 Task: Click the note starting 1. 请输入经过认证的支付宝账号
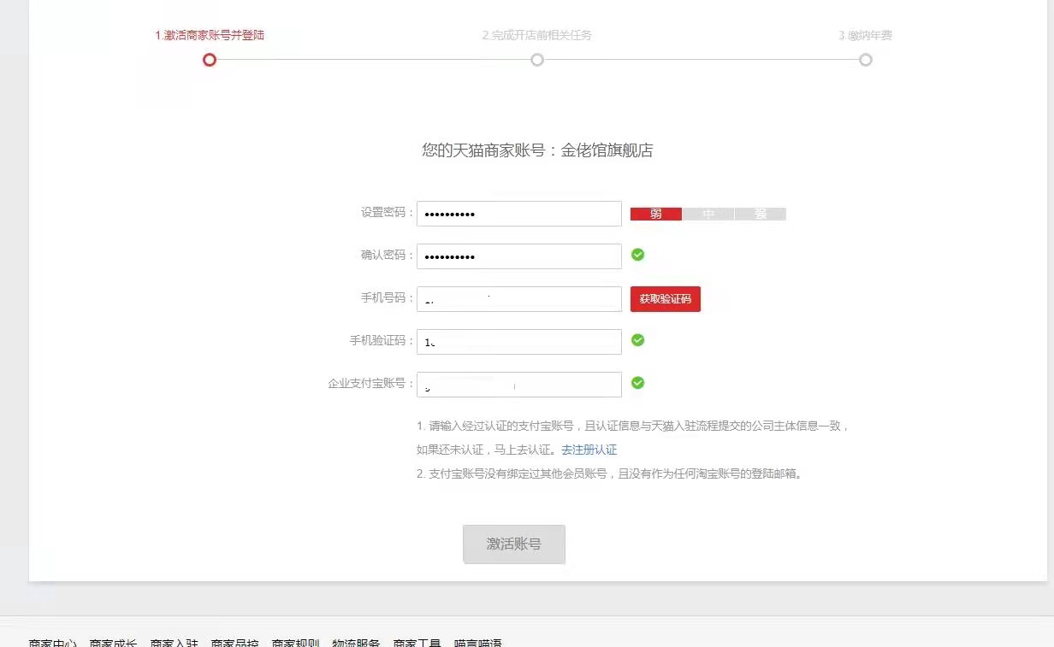[x=633, y=438]
